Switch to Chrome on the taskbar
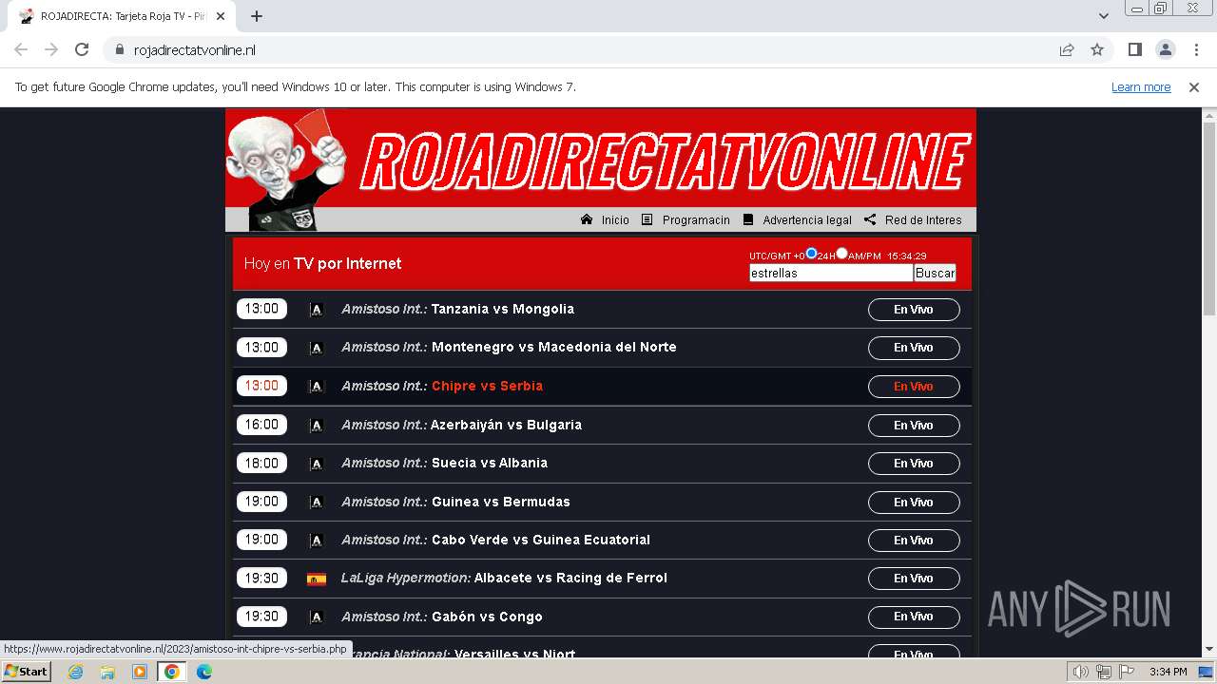 click(172, 672)
